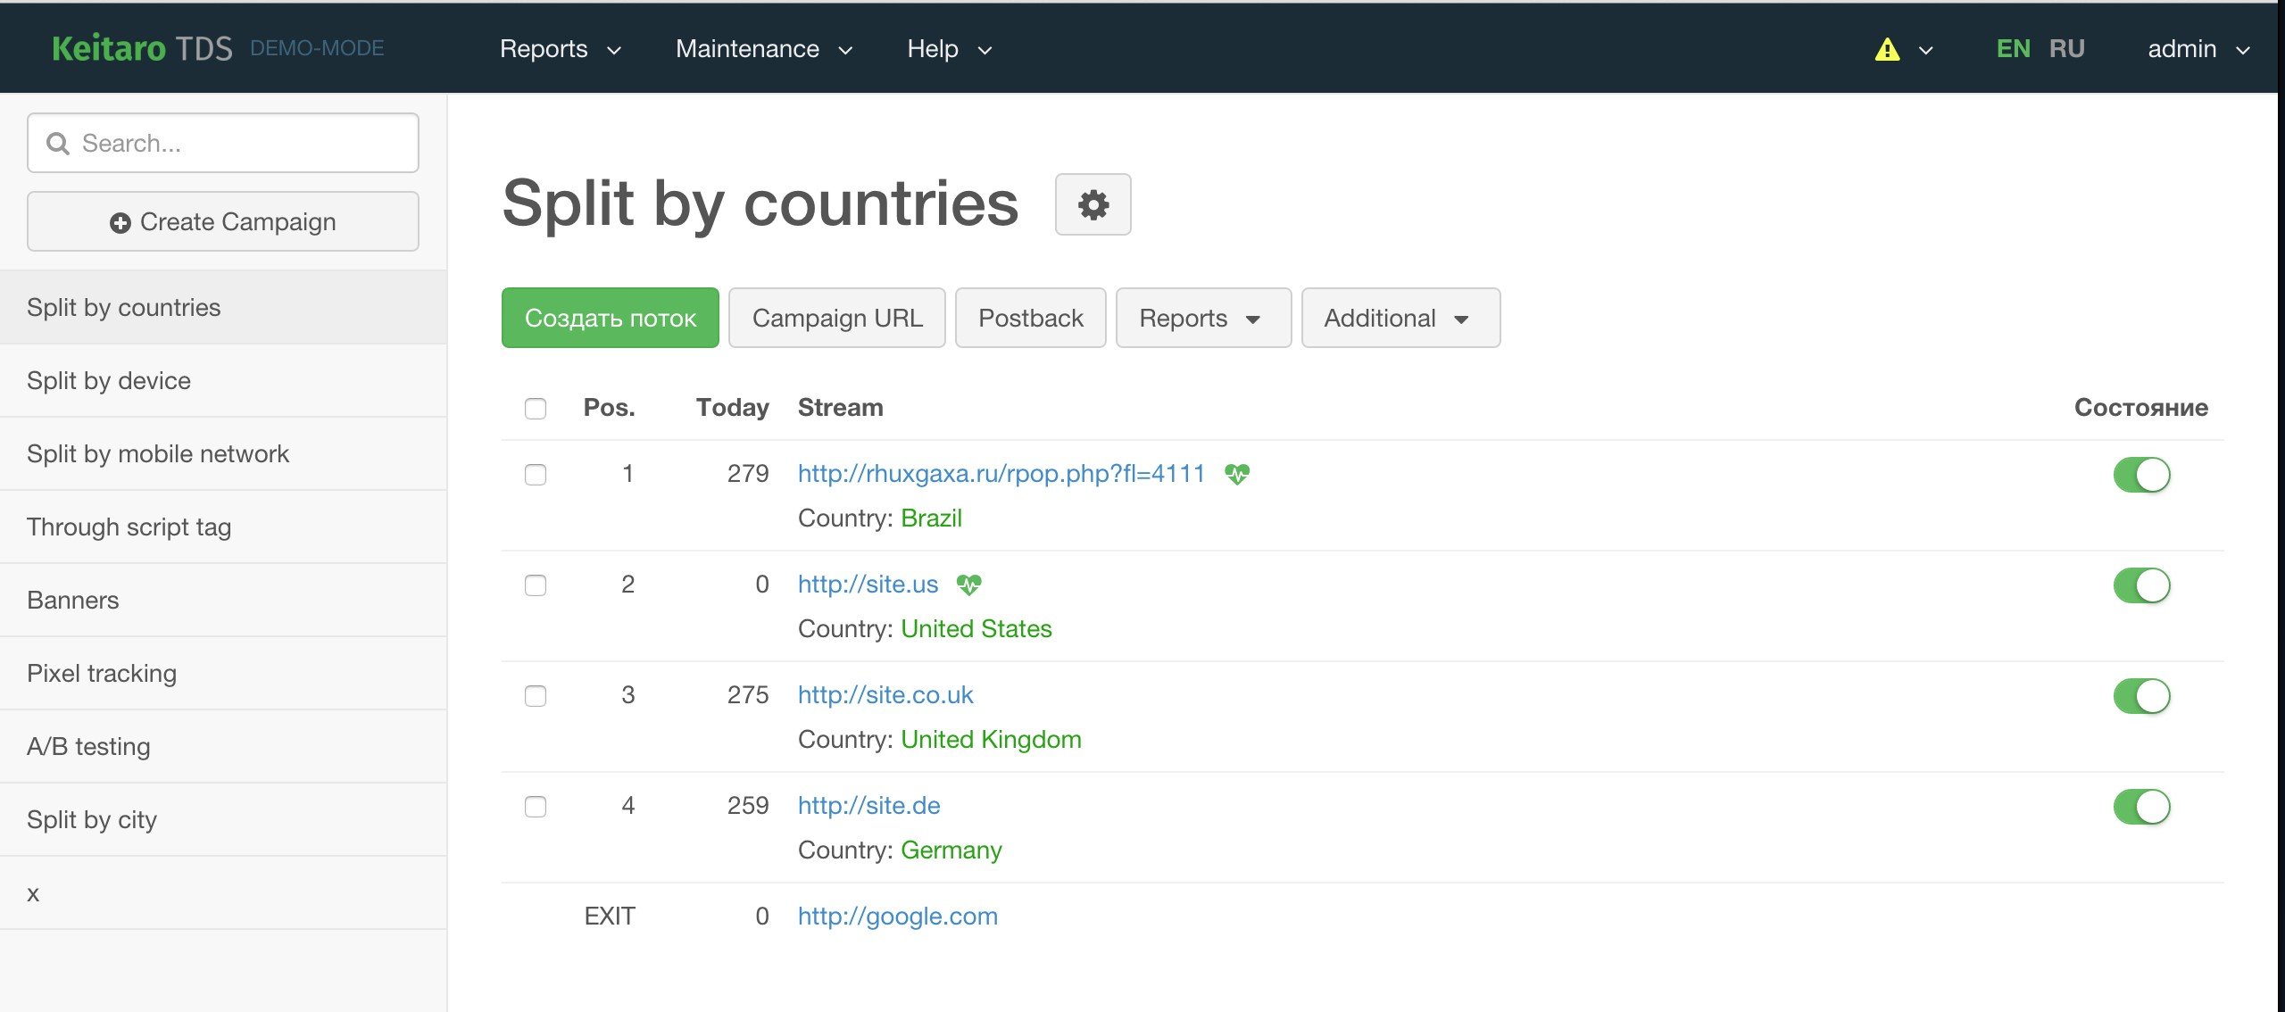Image resolution: width=2285 pixels, height=1012 pixels.
Task: Click the EXIT position label
Action: [610, 917]
